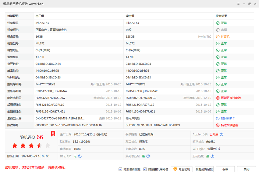Click the 报告日期 2023-05-29 text
This screenshot has height=176, width=259.
tap(28, 156)
